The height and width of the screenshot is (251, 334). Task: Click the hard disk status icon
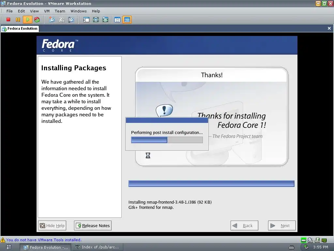point(304,240)
